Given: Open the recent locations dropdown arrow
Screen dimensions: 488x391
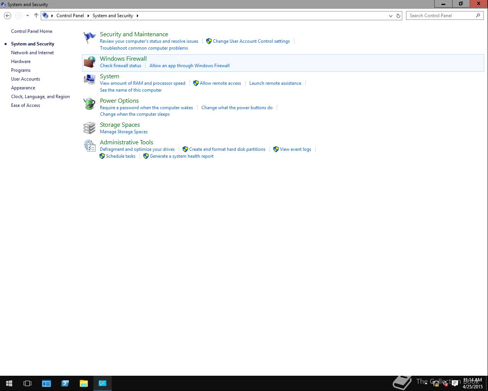Looking at the screenshot, I should coord(27,16).
